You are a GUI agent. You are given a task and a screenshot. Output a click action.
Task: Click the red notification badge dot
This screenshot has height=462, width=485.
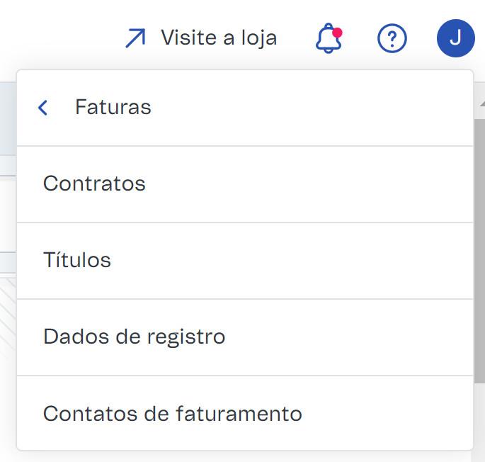click(337, 33)
